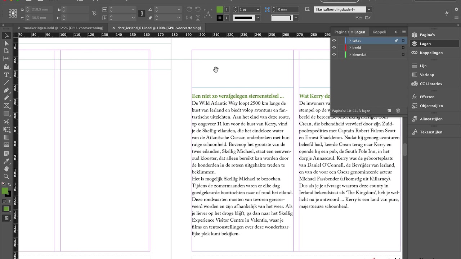Select the Direct Selection tool

(6, 43)
